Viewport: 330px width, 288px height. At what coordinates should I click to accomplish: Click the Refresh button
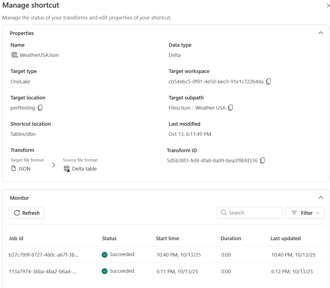coord(26,213)
